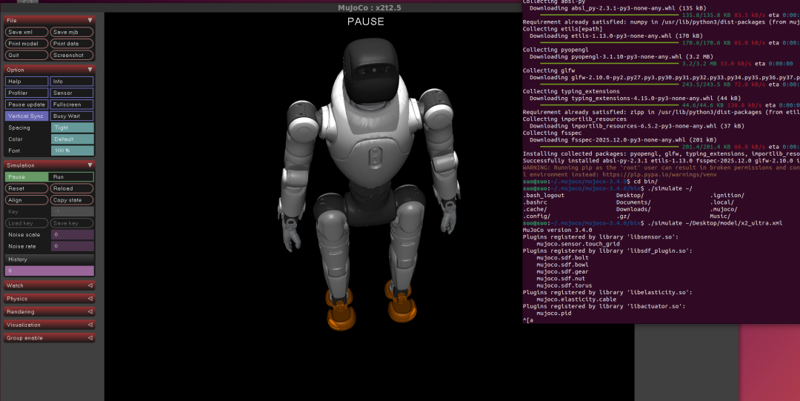Viewport: 800px width, 401px height.
Task: Click the Print data button
Action: (x=71, y=44)
